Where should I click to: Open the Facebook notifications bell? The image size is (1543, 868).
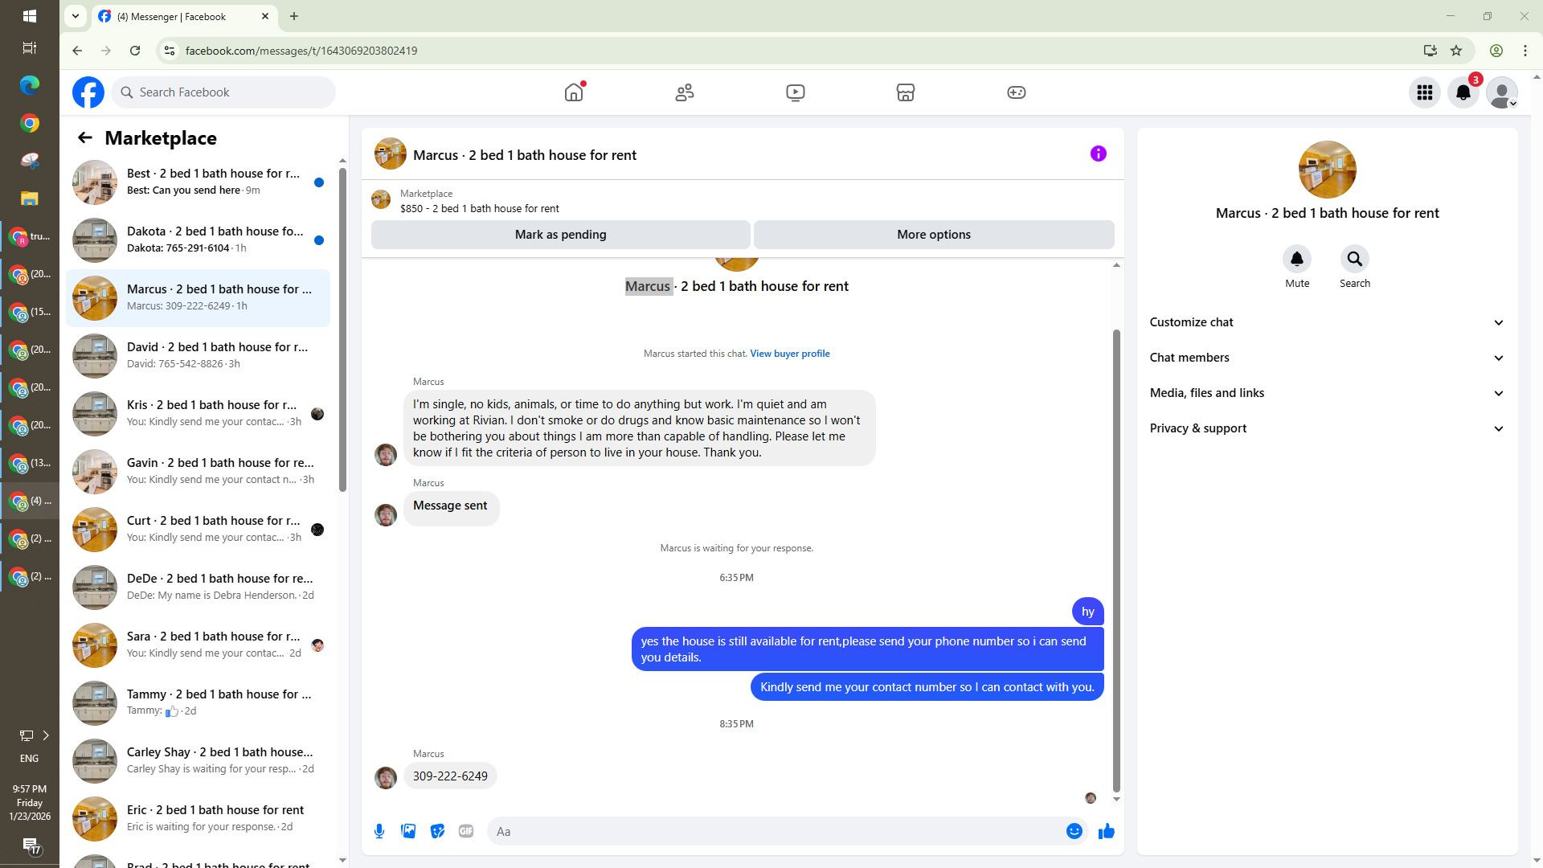(x=1463, y=93)
